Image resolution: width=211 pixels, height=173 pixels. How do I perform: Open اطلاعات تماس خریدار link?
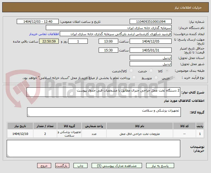[44, 34]
